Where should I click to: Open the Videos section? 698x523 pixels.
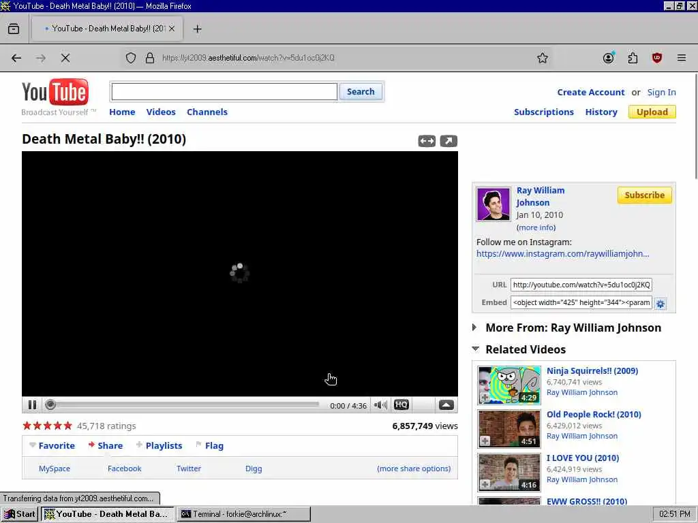tap(161, 112)
